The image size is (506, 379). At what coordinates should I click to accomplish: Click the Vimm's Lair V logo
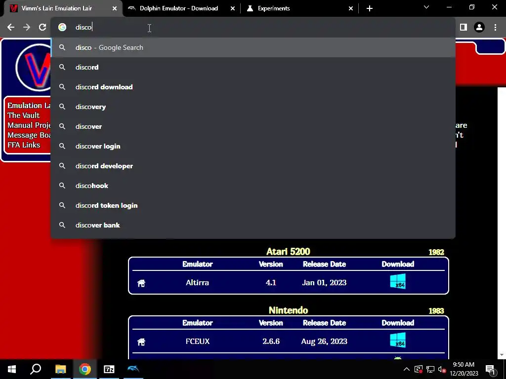[33, 67]
